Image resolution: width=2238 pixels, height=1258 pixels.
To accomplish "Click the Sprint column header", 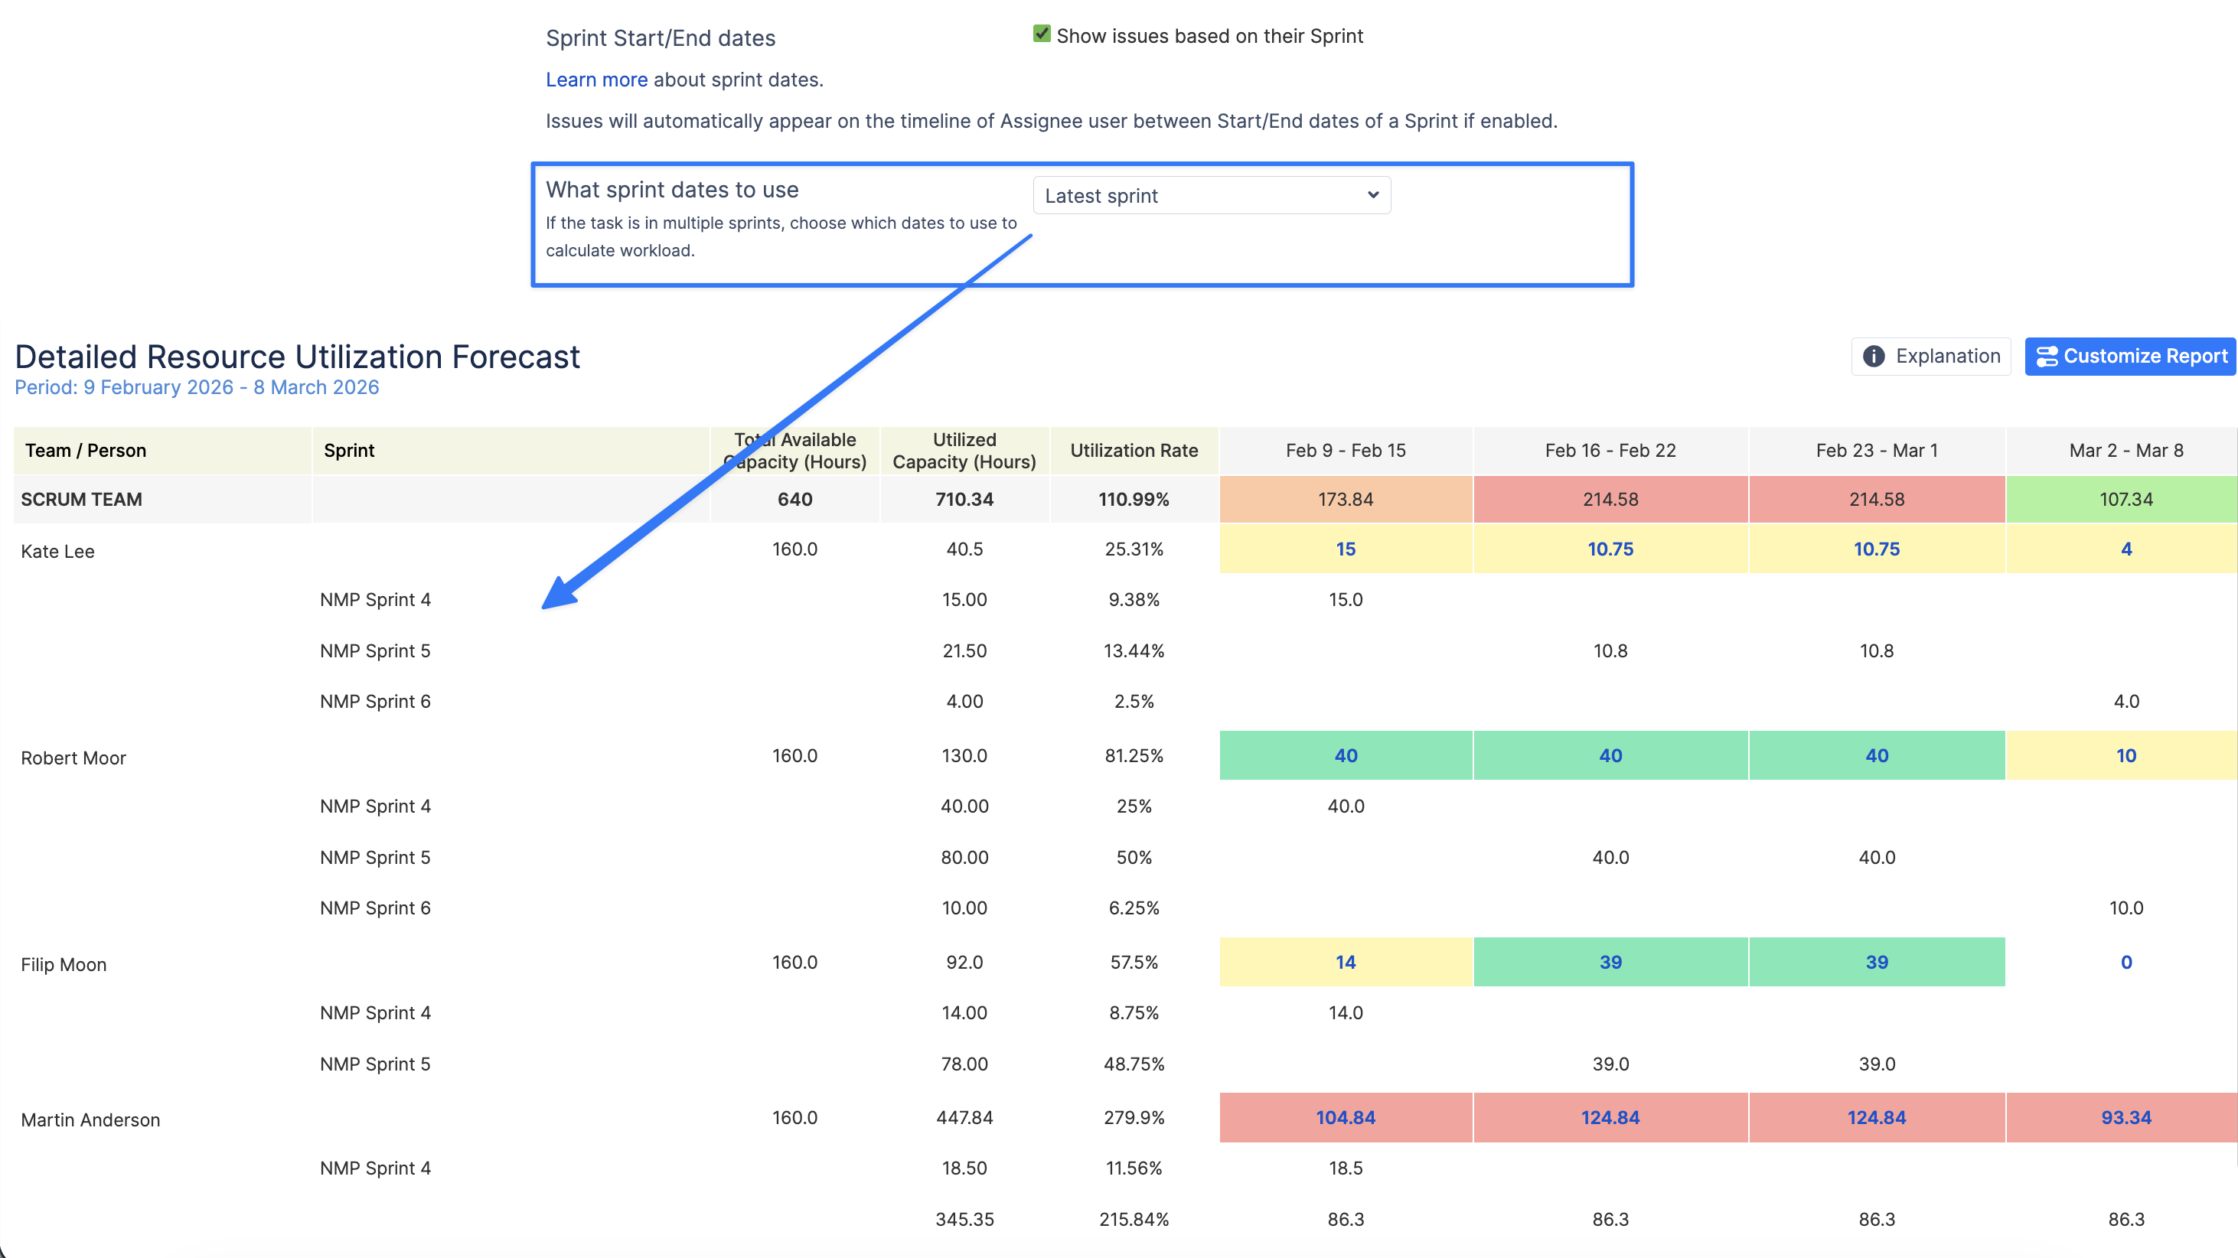I will pyautogui.click(x=348, y=450).
